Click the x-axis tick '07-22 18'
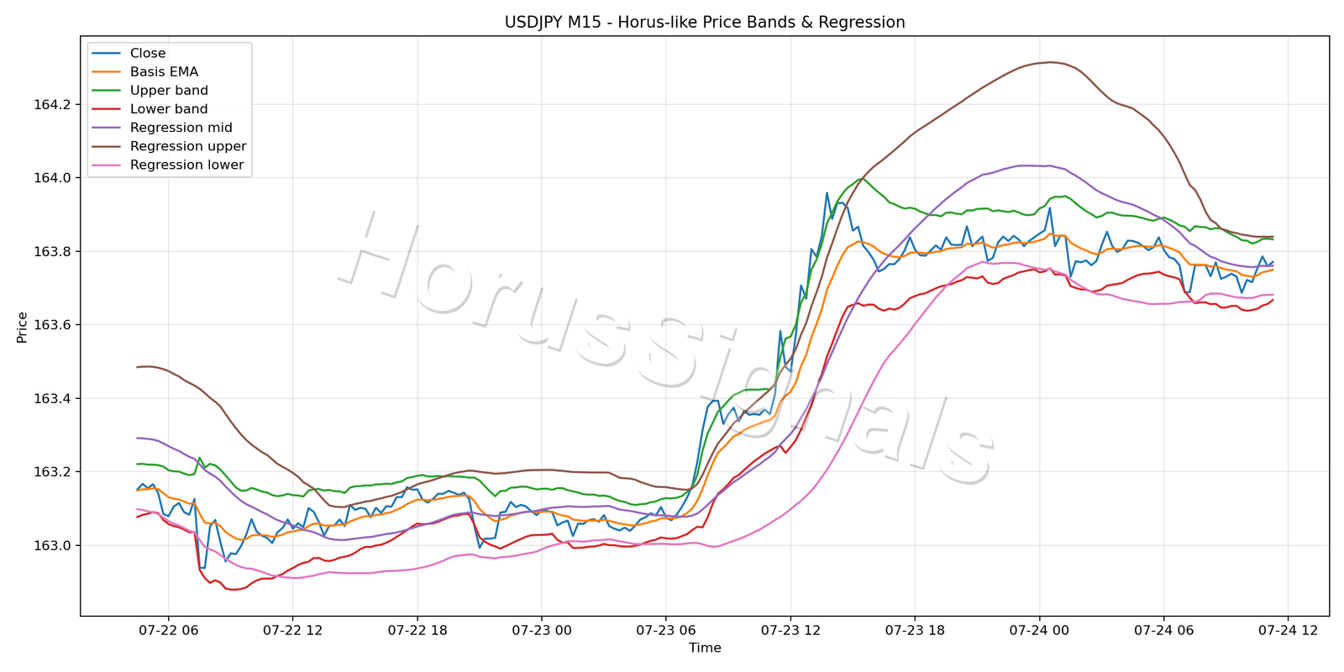Viewport: 1344px width, 672px height. 417,630
